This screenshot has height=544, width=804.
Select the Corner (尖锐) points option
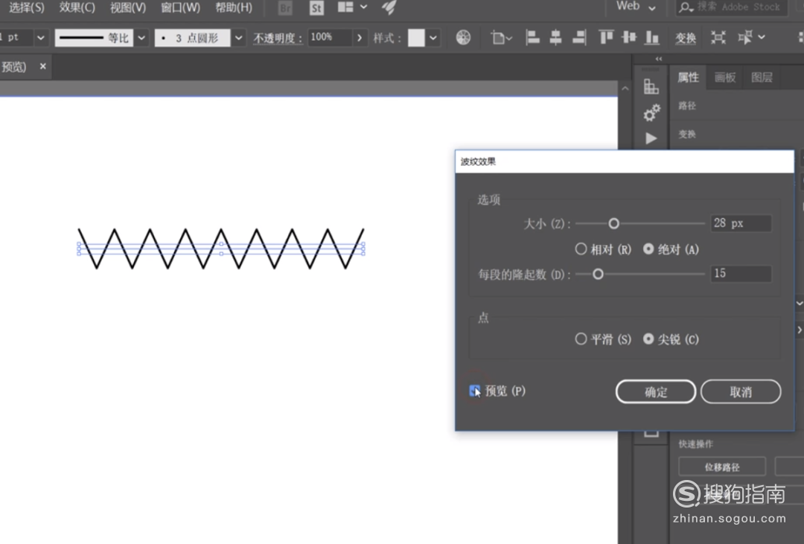tap(648, 339)
